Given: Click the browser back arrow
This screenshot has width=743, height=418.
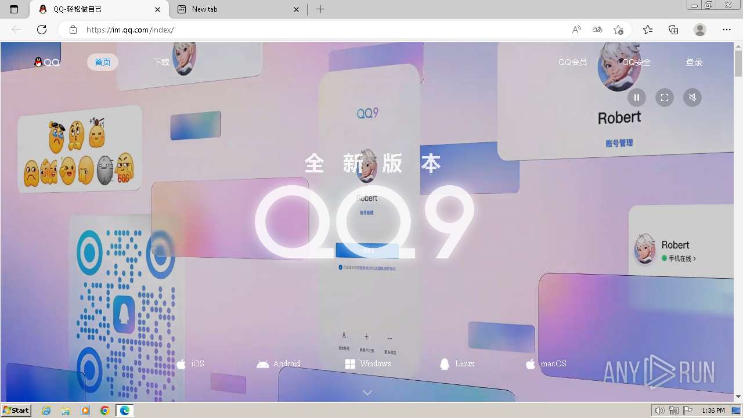Looking at the screenshot, I should [16, 30].
